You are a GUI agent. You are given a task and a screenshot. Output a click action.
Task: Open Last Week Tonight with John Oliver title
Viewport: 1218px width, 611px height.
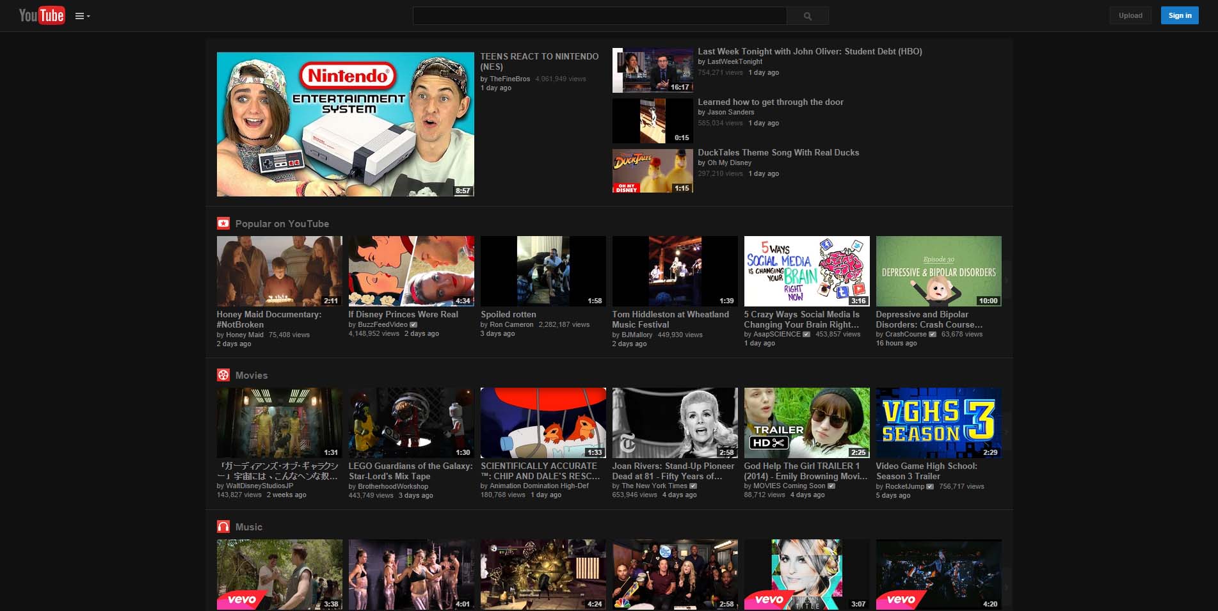pos(810,51)
